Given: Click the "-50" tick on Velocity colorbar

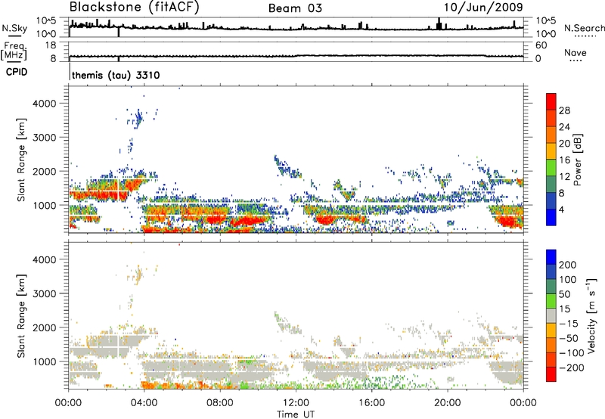Looking at the screenshot, I should pyautogui.click(x=569, y=338).
